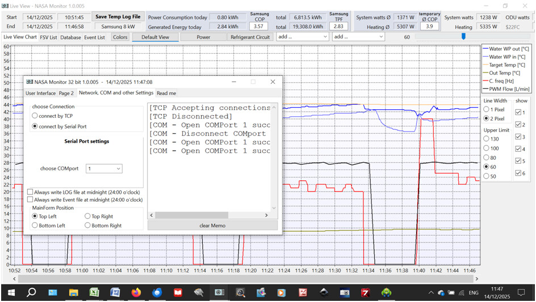This screenshot has width=536, height=302.
Task: Open File Explorer from the taskbar
Action: [x=73, y=292]
